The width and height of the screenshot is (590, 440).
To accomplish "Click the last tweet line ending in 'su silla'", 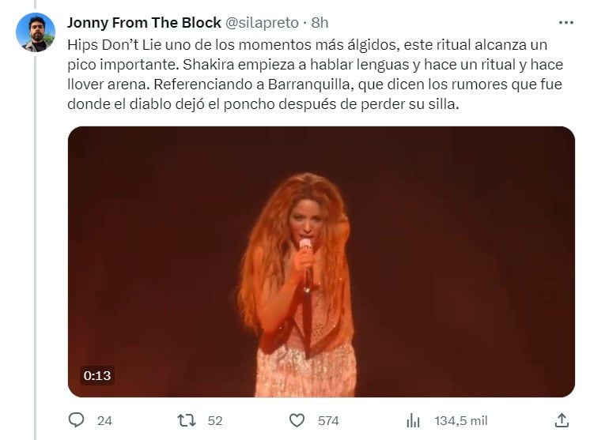I will (263, 104).
